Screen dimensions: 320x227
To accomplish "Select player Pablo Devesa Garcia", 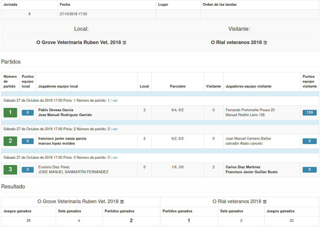I will pyautogui.click(x=56, y=110).
